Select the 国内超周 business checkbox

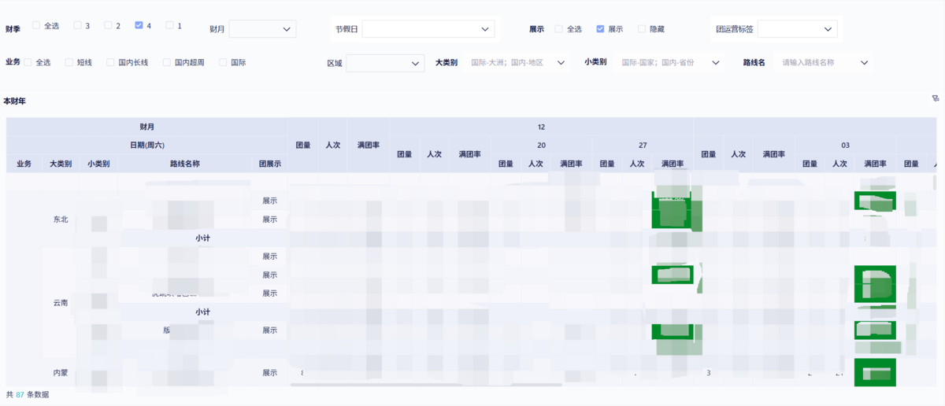pos(167,61)
